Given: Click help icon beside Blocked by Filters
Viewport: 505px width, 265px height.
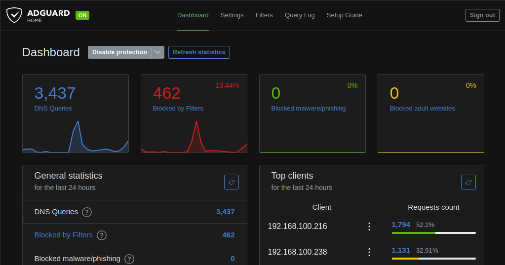Looking at the screenshot, I should (102, 235).
